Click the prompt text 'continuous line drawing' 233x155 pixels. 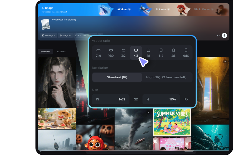[x=64, y=20]
